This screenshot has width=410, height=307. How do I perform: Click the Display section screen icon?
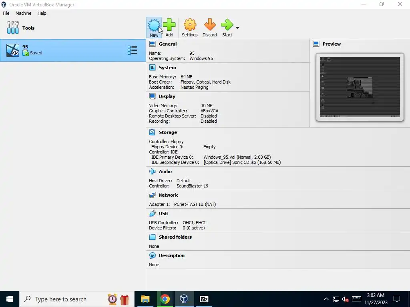[x=152, y=96]
